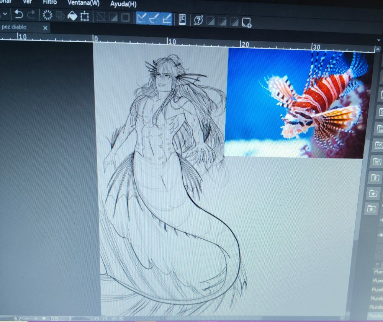This screenshot has height=322, width=383.
Task: Click the checkered pattern material icon
Action: [381, 112]
